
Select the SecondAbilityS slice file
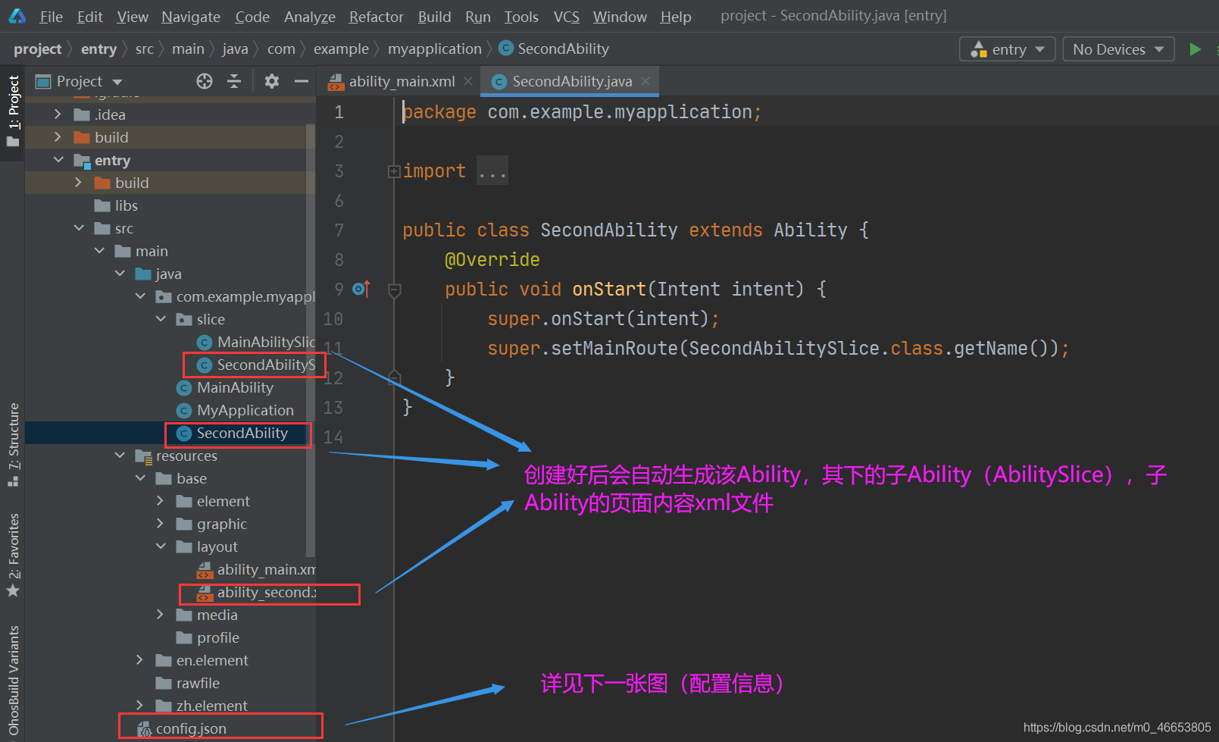pos(266,365)
